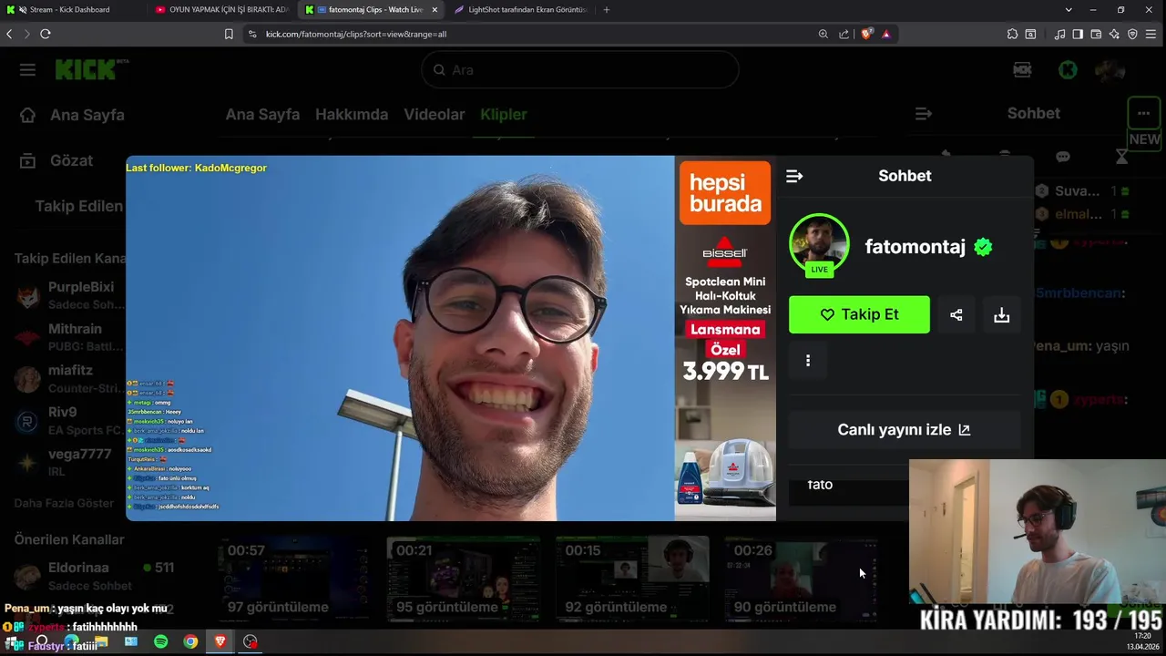Viewport: 1166px width, 656px height.
Task: Open miafitz followed channel
Action: coord(69,379)
